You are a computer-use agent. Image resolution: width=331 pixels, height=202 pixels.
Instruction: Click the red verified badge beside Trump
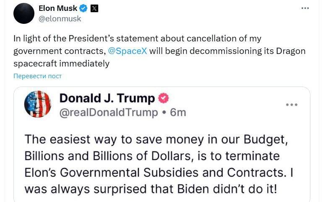click(164, 98)
